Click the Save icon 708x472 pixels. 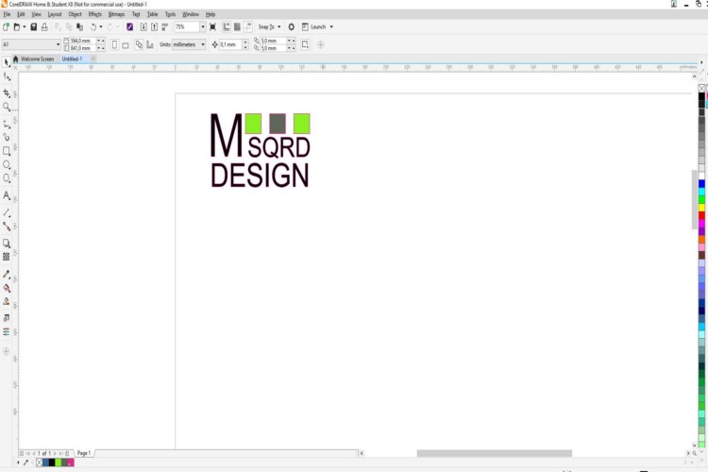[33, 27]
